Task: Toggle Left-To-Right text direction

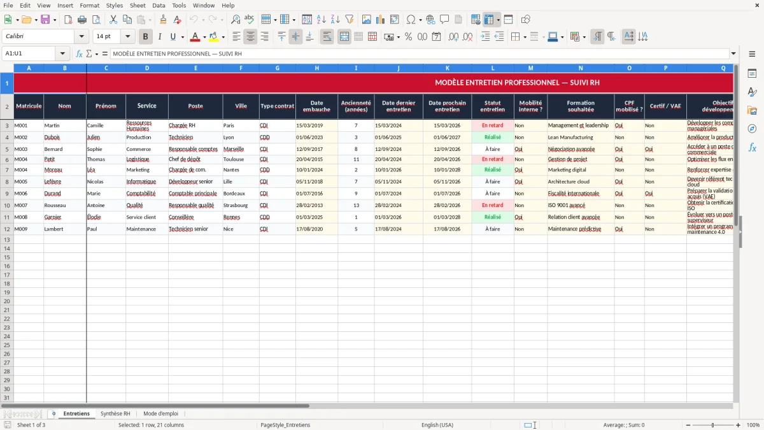Action: coord(597,37)
